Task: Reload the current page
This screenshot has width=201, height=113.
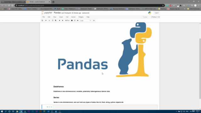Action: (x=9, y=6)
